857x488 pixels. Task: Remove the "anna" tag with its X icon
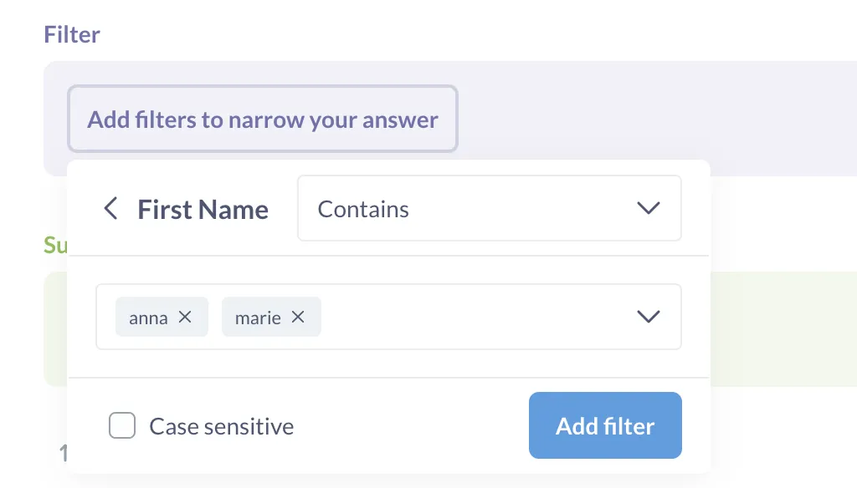(x=184, y=317)
